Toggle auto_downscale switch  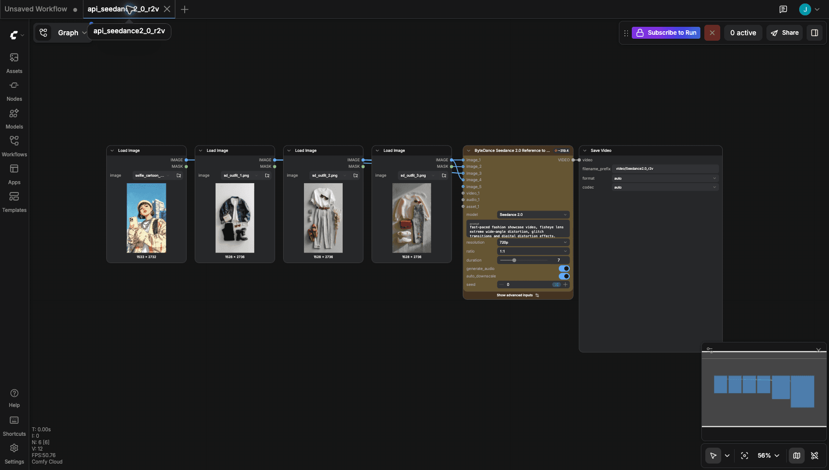tap(564, 276)
